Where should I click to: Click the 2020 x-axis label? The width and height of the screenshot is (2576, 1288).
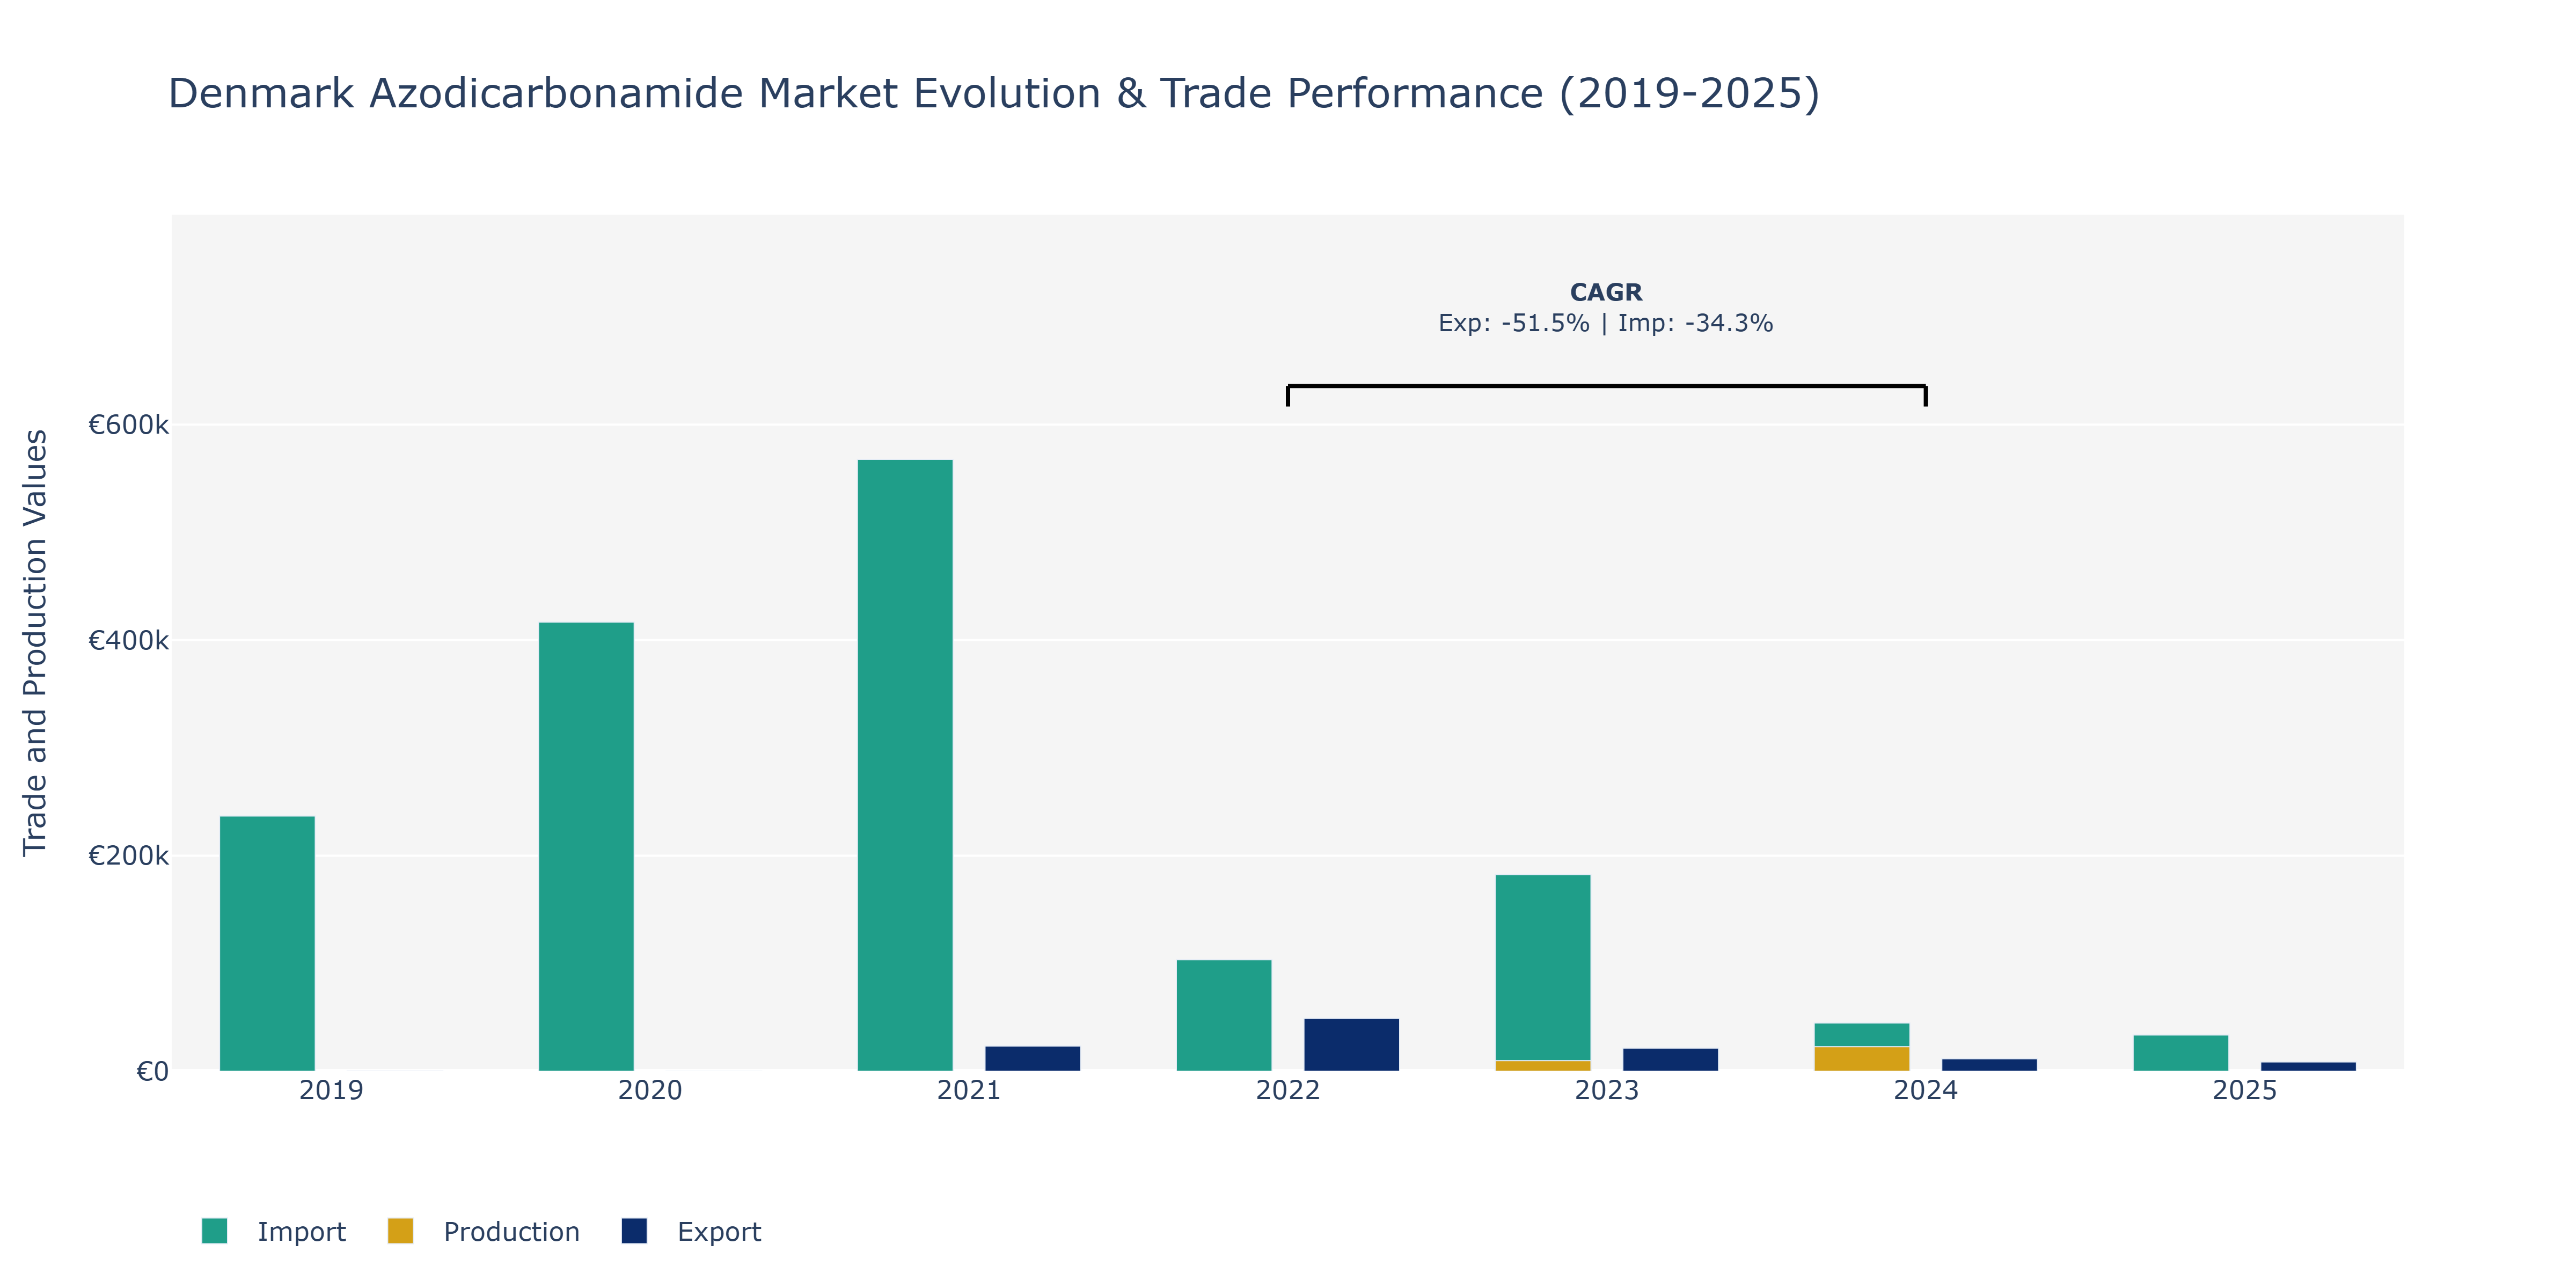pyautogui.click(x=650, y=1090)
